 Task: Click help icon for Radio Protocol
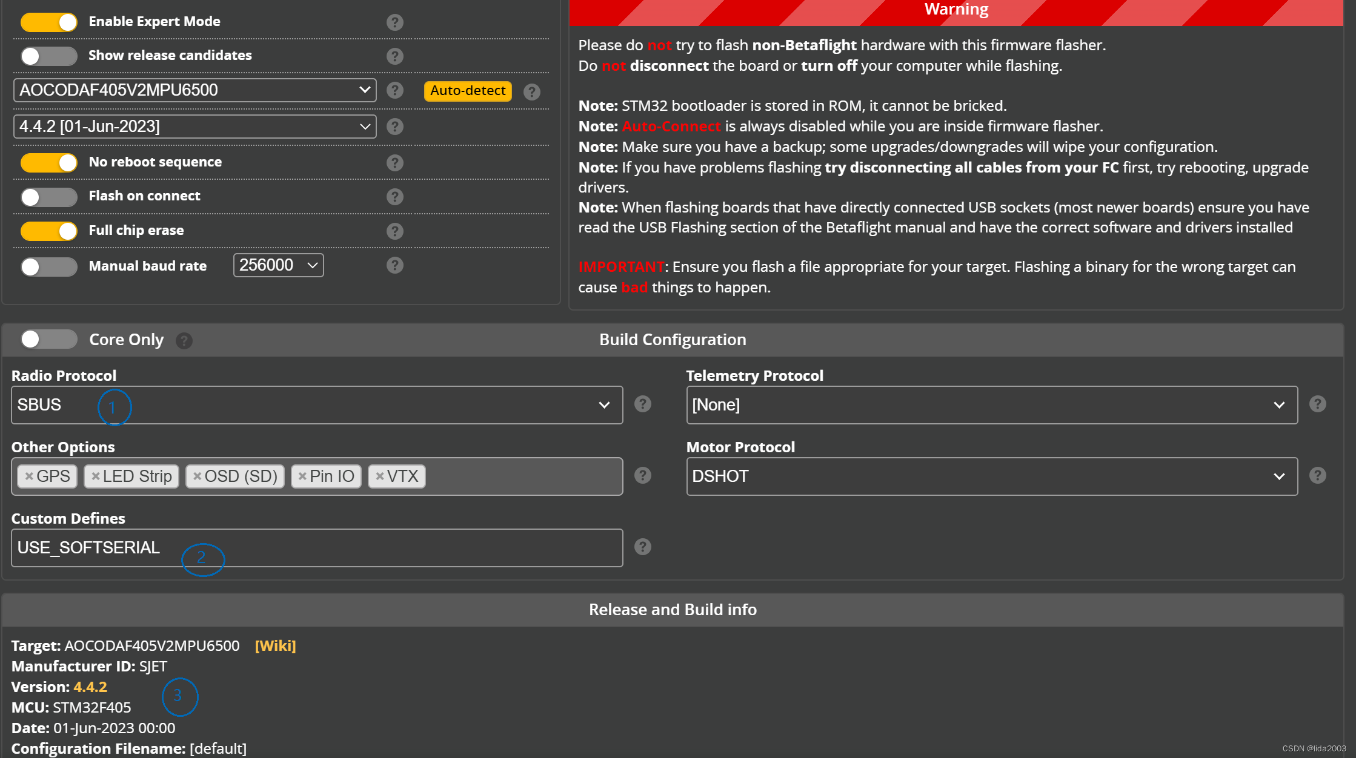(x=642, y=404)
